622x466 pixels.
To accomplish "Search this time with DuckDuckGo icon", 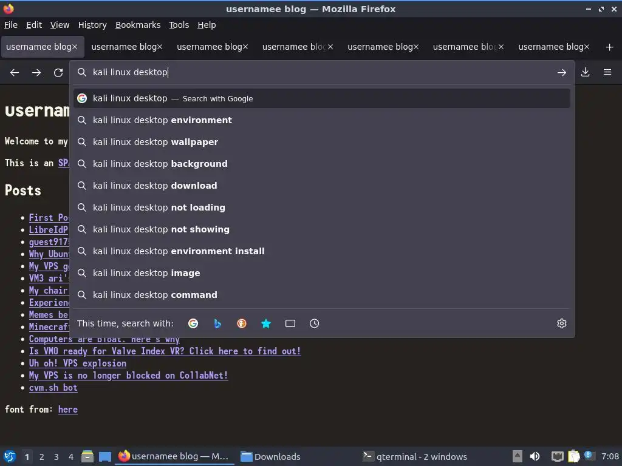I will click(x=242, y=323).
